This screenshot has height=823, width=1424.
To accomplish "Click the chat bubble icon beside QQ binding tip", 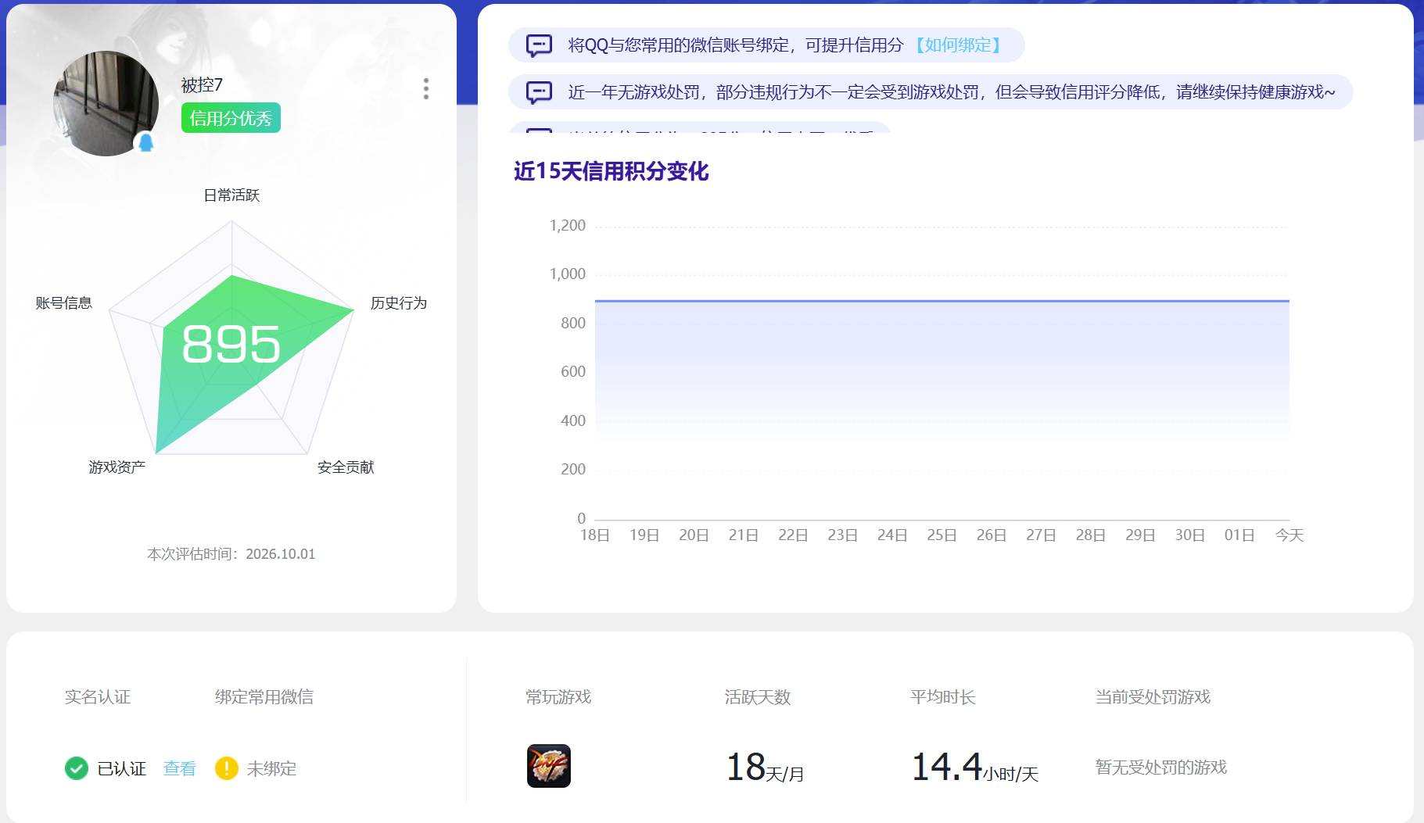I will [x=539, y=45].
